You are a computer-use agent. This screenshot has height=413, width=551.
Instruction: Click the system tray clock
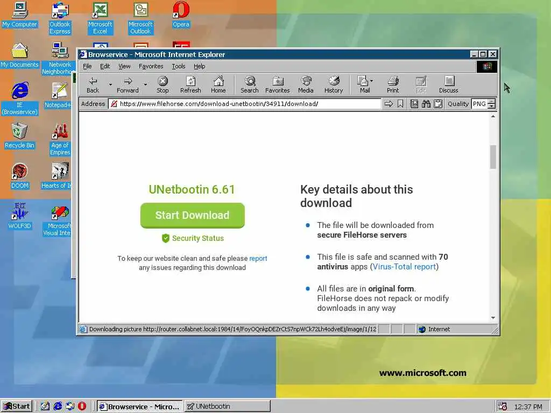point(528,407)
